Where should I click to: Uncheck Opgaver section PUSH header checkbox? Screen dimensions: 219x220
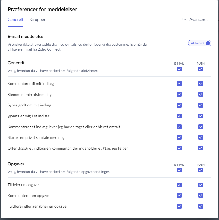click(201, 170)
